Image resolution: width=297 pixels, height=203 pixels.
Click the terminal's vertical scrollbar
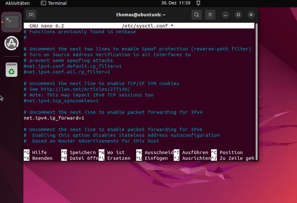click(257, 91)
